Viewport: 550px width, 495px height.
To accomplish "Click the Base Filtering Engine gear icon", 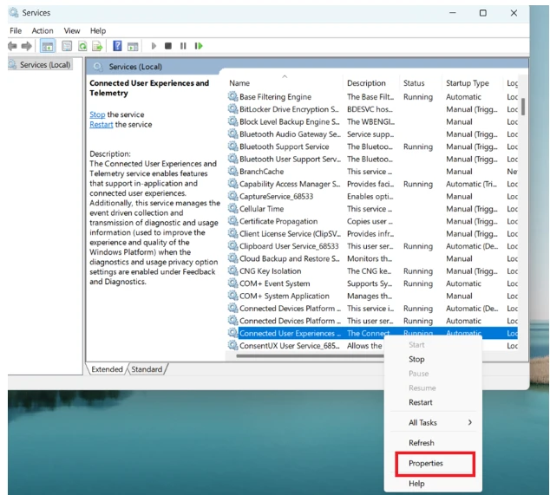I will [x=232, y=96].
